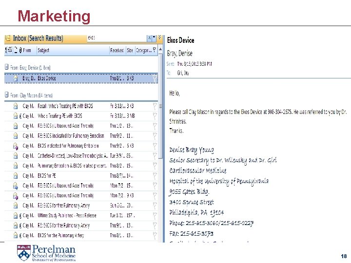
Task: Sort messages by the Size column
Action: 130,50
